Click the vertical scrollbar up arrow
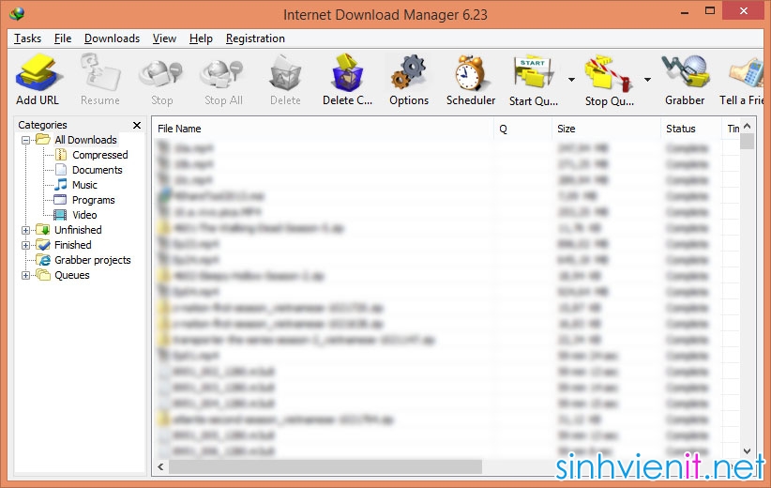This screenshot has height=488, width=771. point(747,126)
